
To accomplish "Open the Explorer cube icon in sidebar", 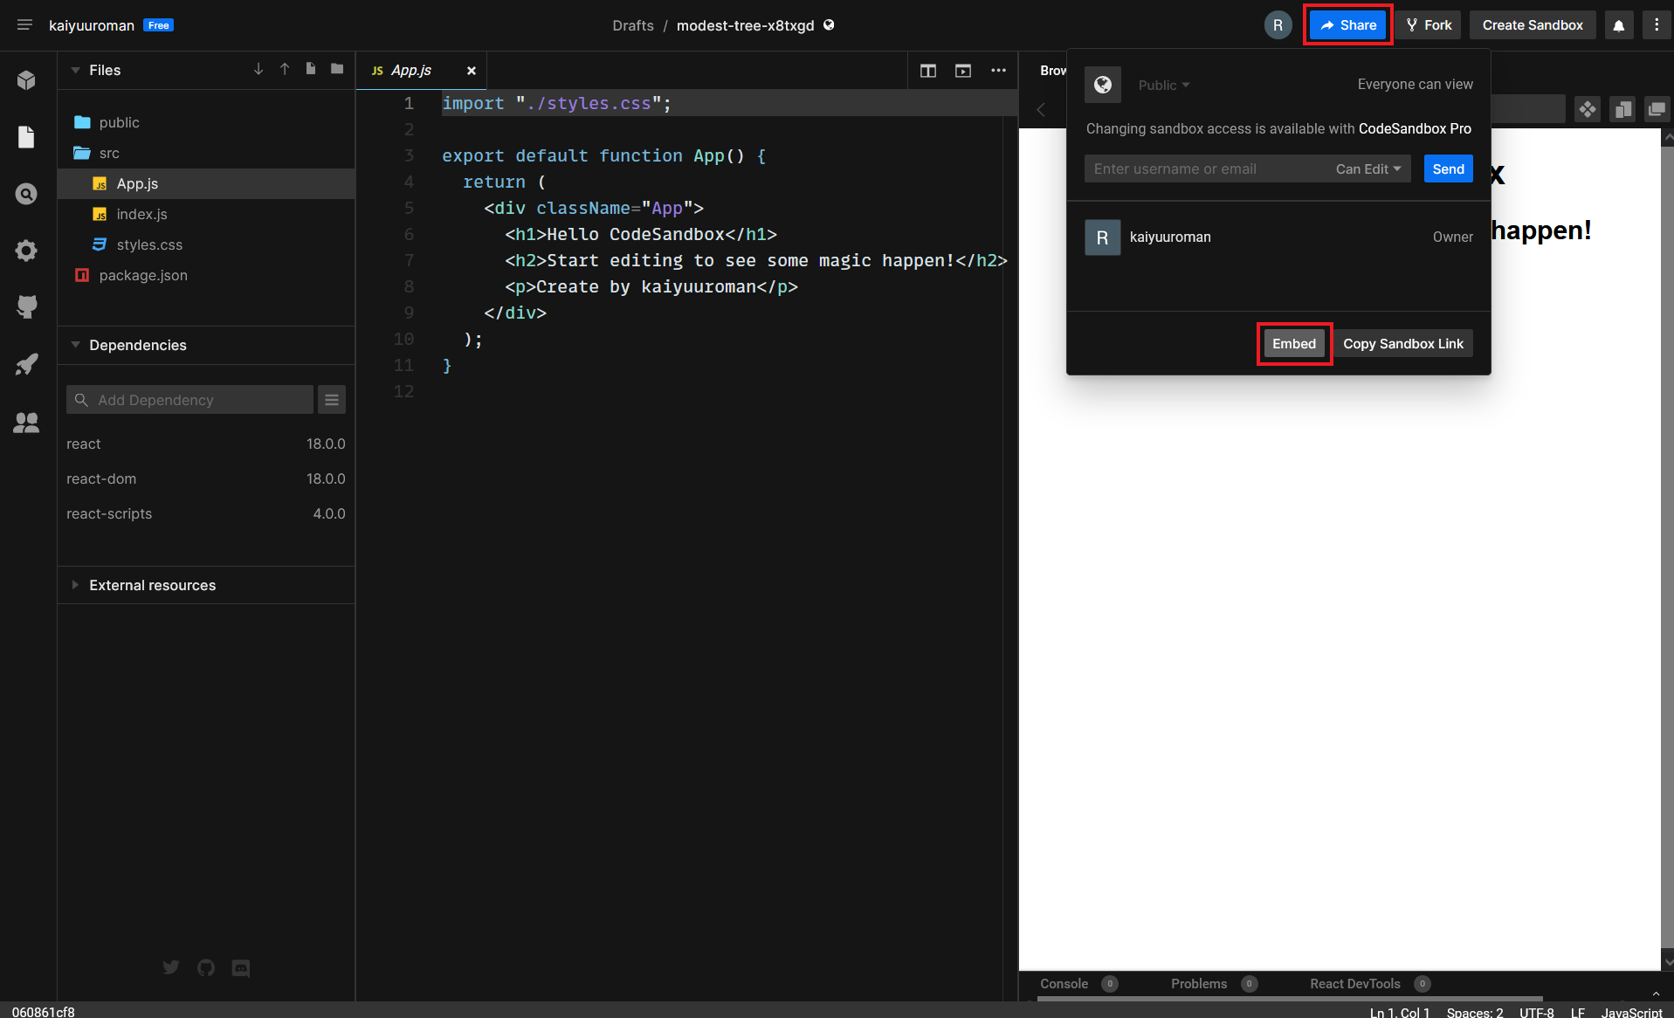I will [26, 80].
